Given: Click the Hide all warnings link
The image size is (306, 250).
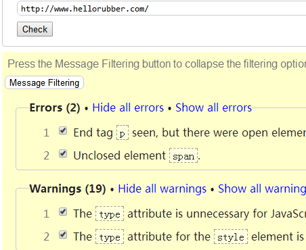Looking at the screenshot, I should [x=162, y=189].
